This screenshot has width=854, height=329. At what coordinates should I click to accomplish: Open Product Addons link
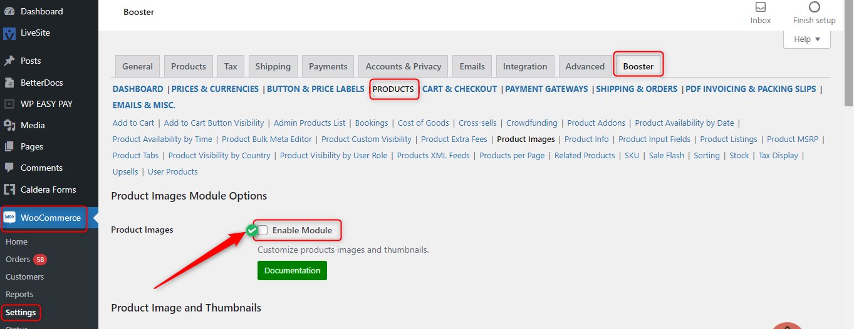click(596, 123)
